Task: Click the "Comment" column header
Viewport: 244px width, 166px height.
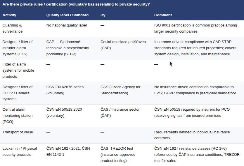Action: [x=163, y=15]
